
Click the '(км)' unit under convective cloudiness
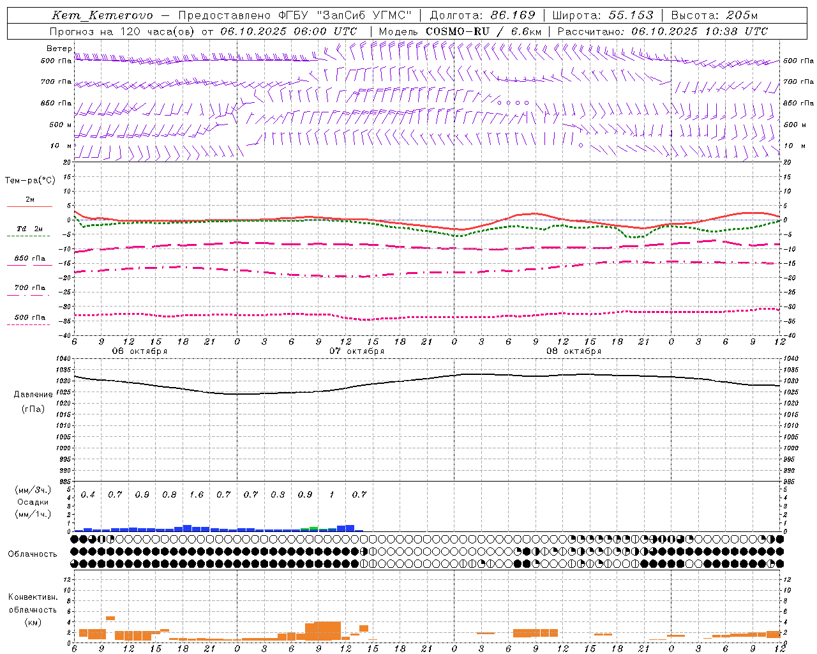[x=33, y=622]
